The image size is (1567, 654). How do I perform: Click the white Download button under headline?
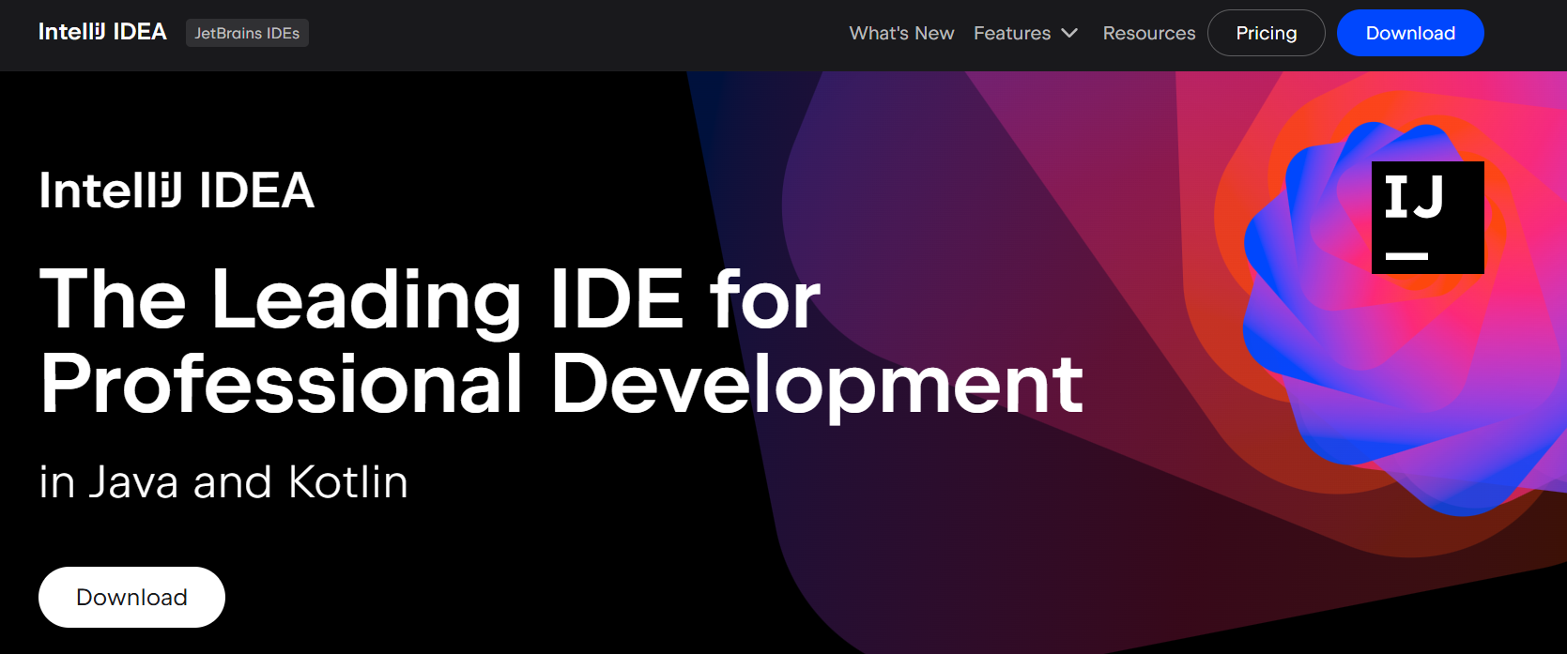click(x=131, y=597)
